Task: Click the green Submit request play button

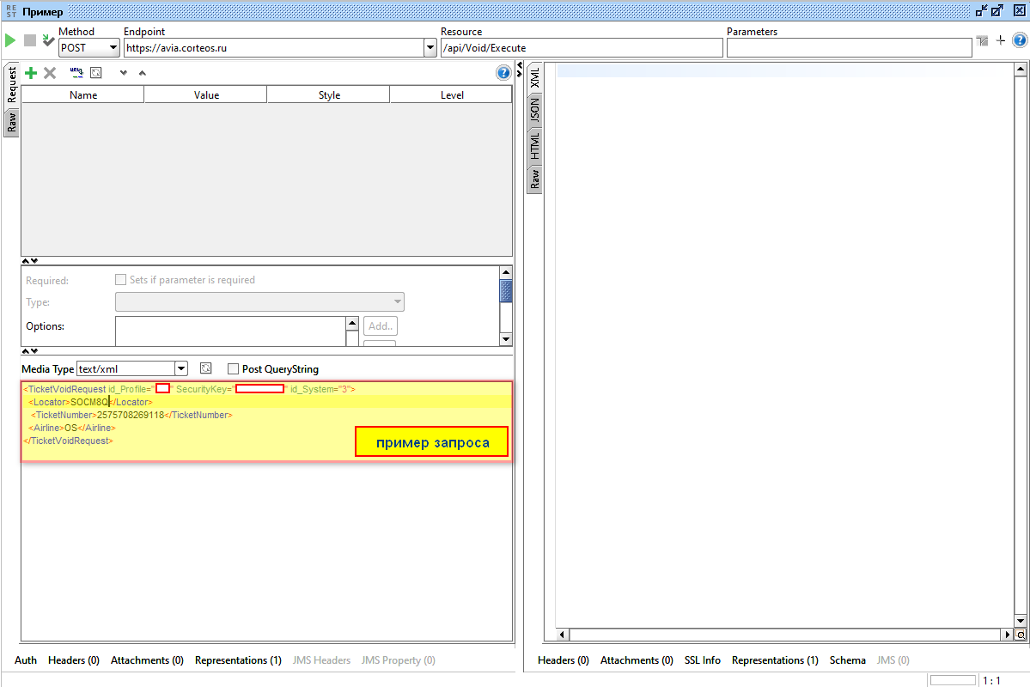Action: coord(10,40)
